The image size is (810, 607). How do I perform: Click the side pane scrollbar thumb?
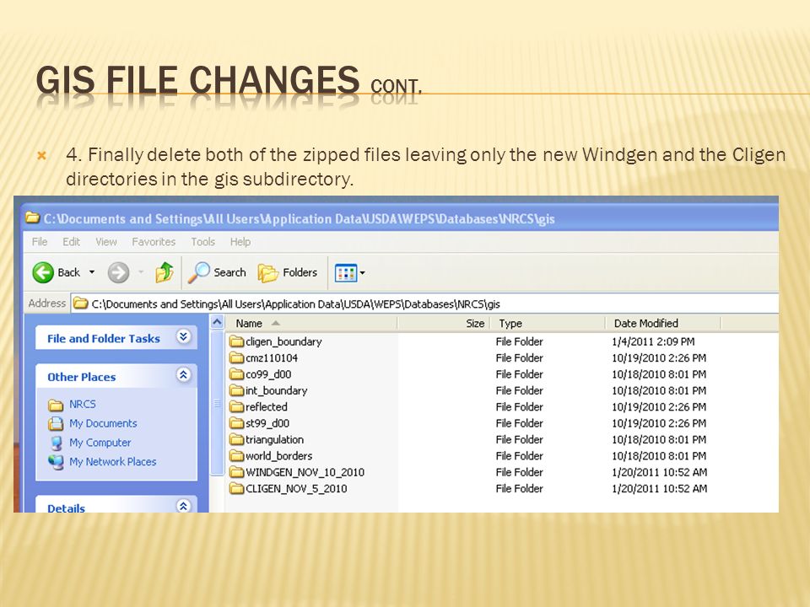(217, 404)
